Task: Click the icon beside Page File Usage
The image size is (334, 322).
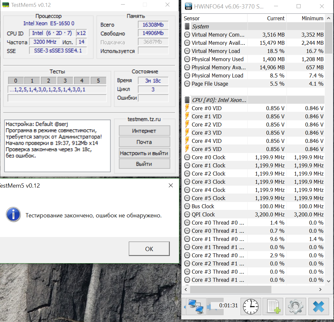Action: pyautogui.click(x=187, y=84)
